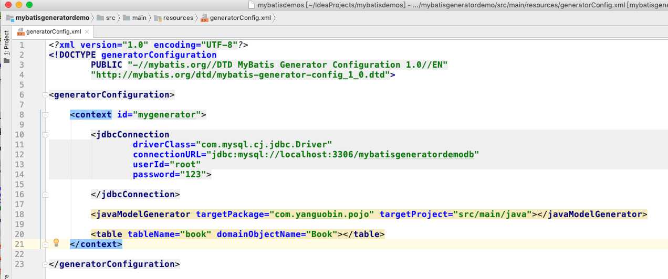Select the generatorConfig.xml editor tab

[x=53, y=31]
